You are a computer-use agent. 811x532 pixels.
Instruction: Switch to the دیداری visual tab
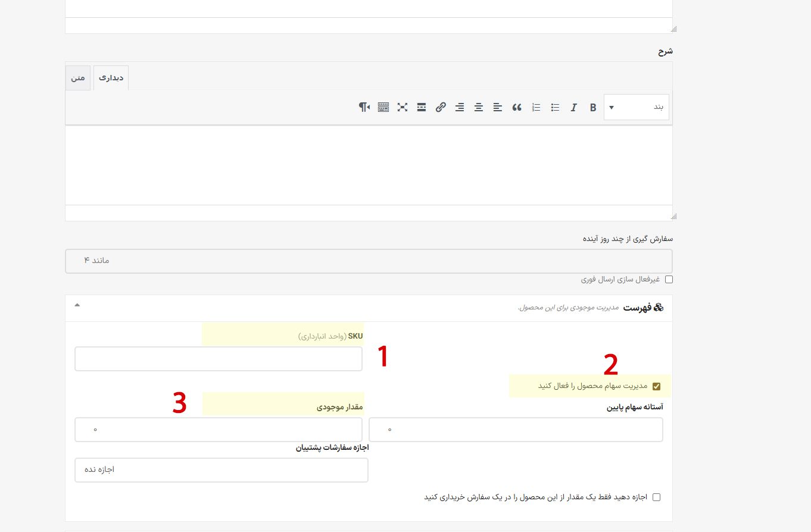pyautogui.click(x=111, y=78)
